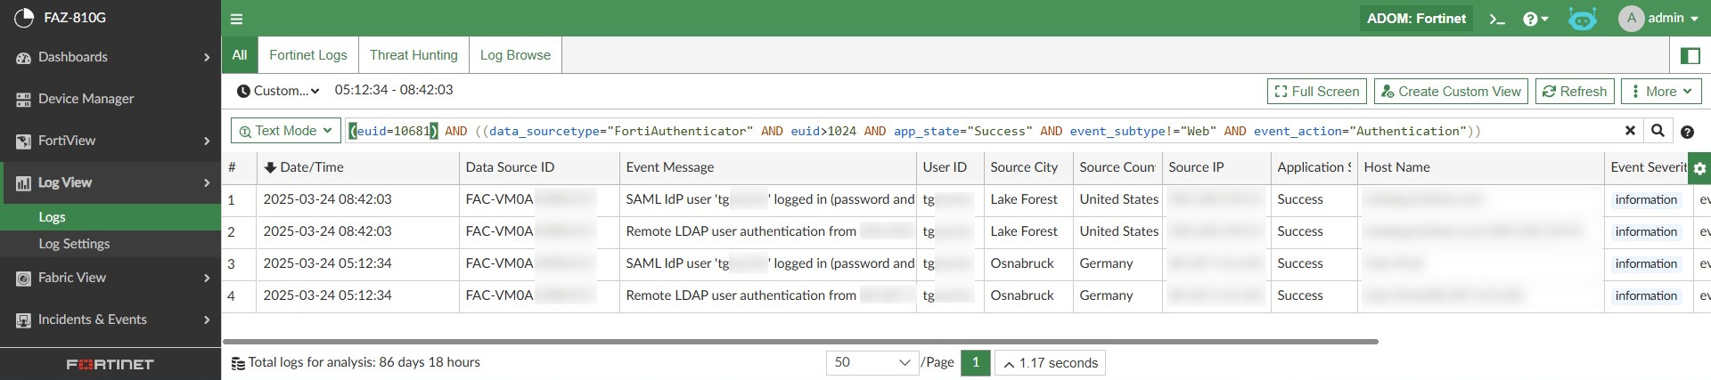Switch to the All tab

(x=240, y=55)
